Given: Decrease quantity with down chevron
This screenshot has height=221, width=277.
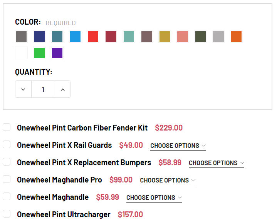Looking at the screenshot, I should pos(23,89).
